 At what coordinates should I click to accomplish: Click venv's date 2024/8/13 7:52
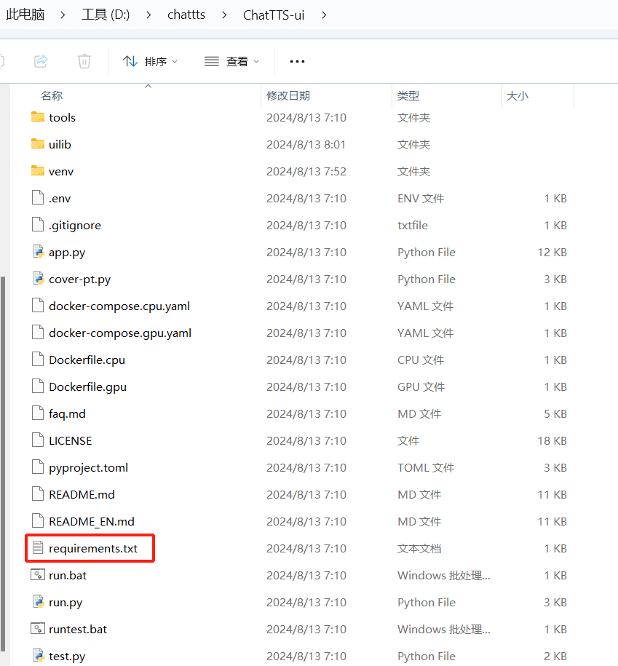click(x=306, y=172)
